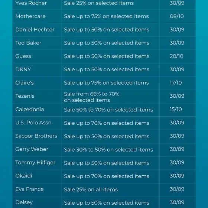Click the Calzedonia brand name
Screen dimensions: 208x208
pyautogui.click(x=30, y=109)
